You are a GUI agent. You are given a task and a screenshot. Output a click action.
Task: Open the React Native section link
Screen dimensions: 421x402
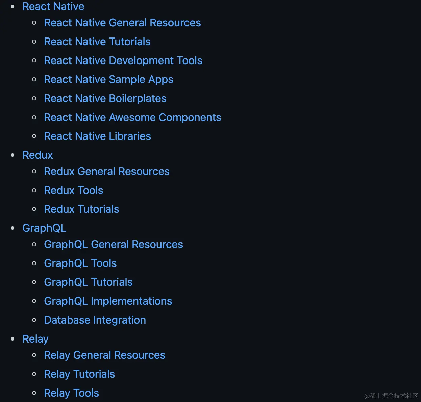[53, 6]
